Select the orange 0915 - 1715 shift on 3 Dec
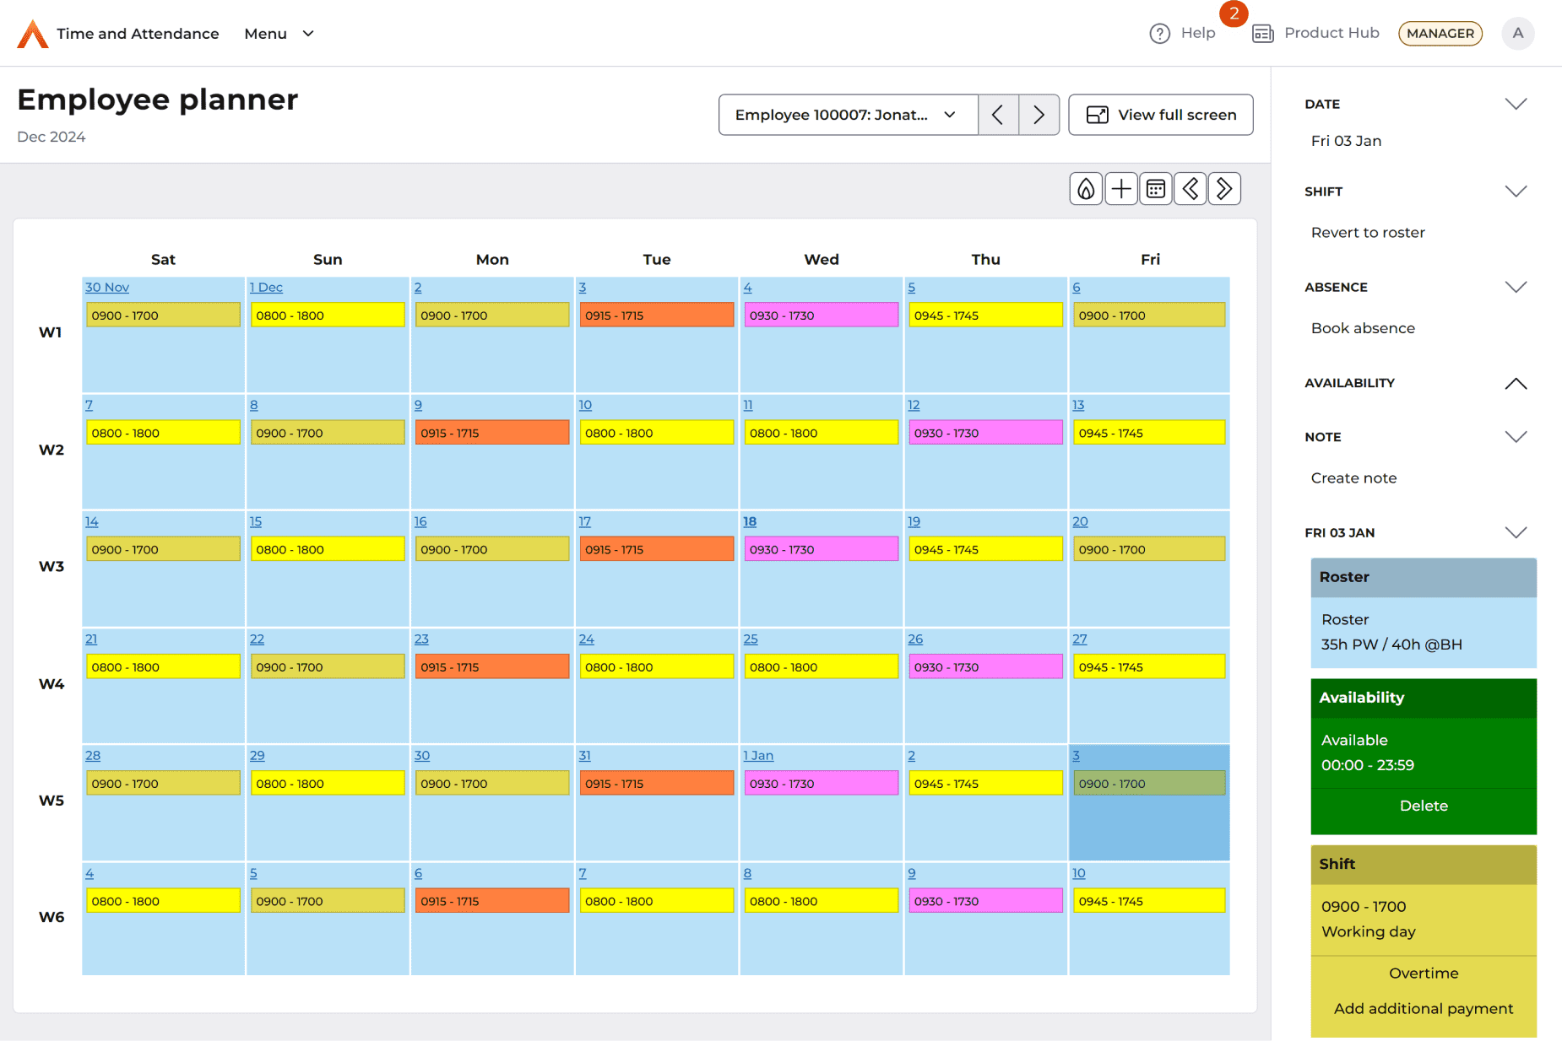The image size is (1562, 1041). [x=656, y=316]
